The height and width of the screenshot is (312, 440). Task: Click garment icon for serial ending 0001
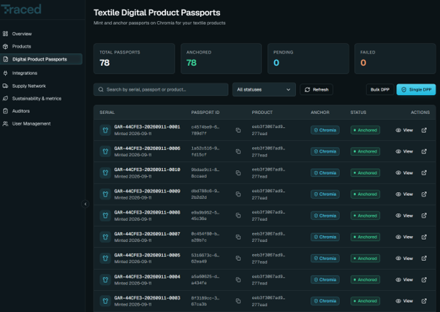tap(105, 130)
